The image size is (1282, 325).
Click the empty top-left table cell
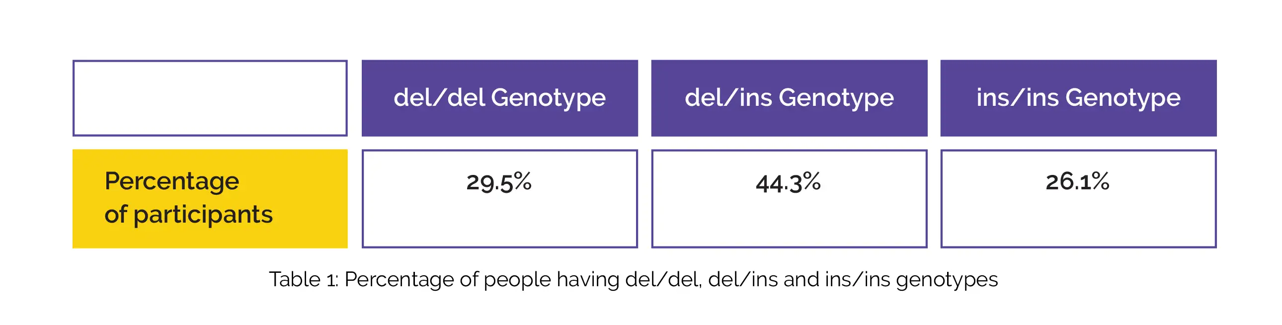coord(210,98)
